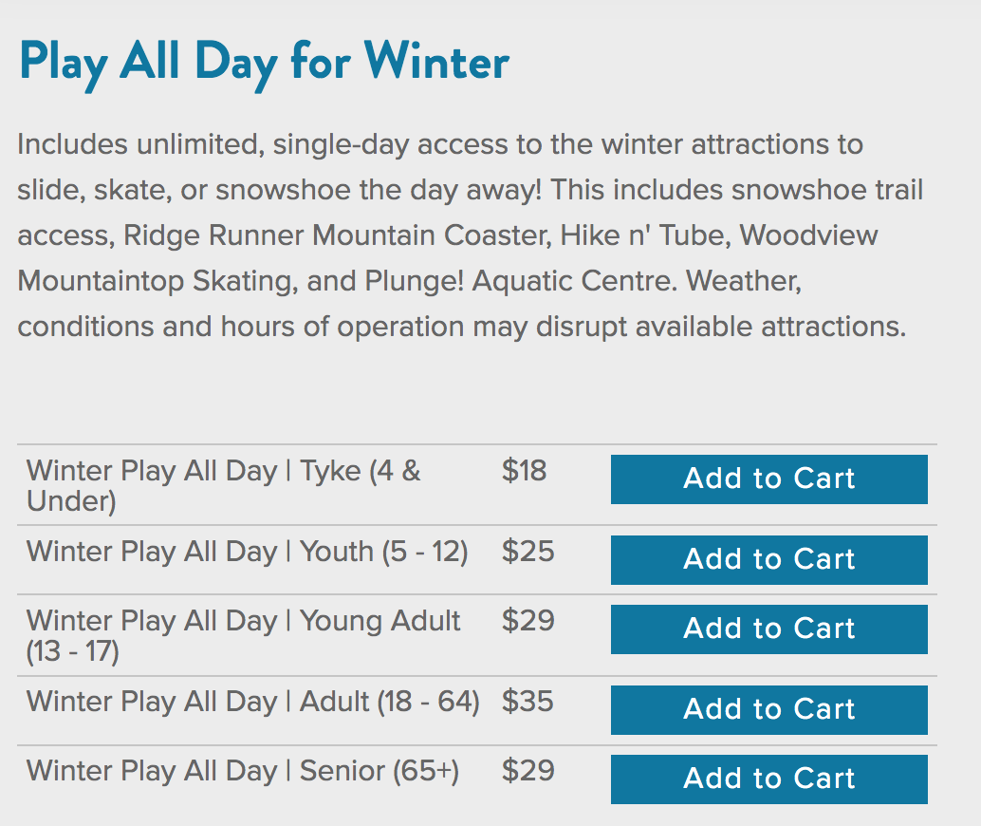981x826 pixels.
Task: Select the Adult (18 - 64) product name
Action: (x=252, y=702)
